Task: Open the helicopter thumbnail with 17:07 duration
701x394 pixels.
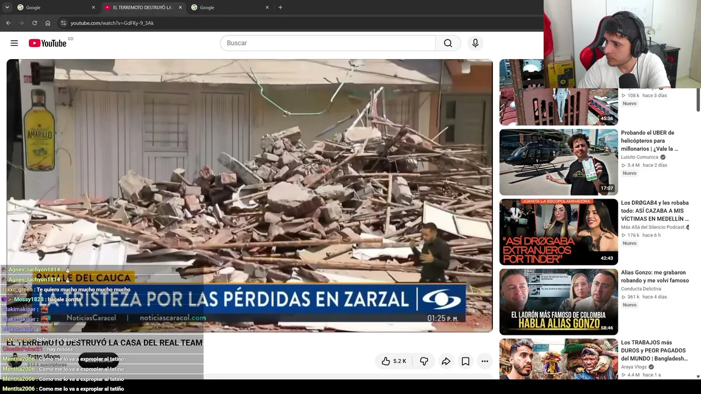Action: pos(559,162)
